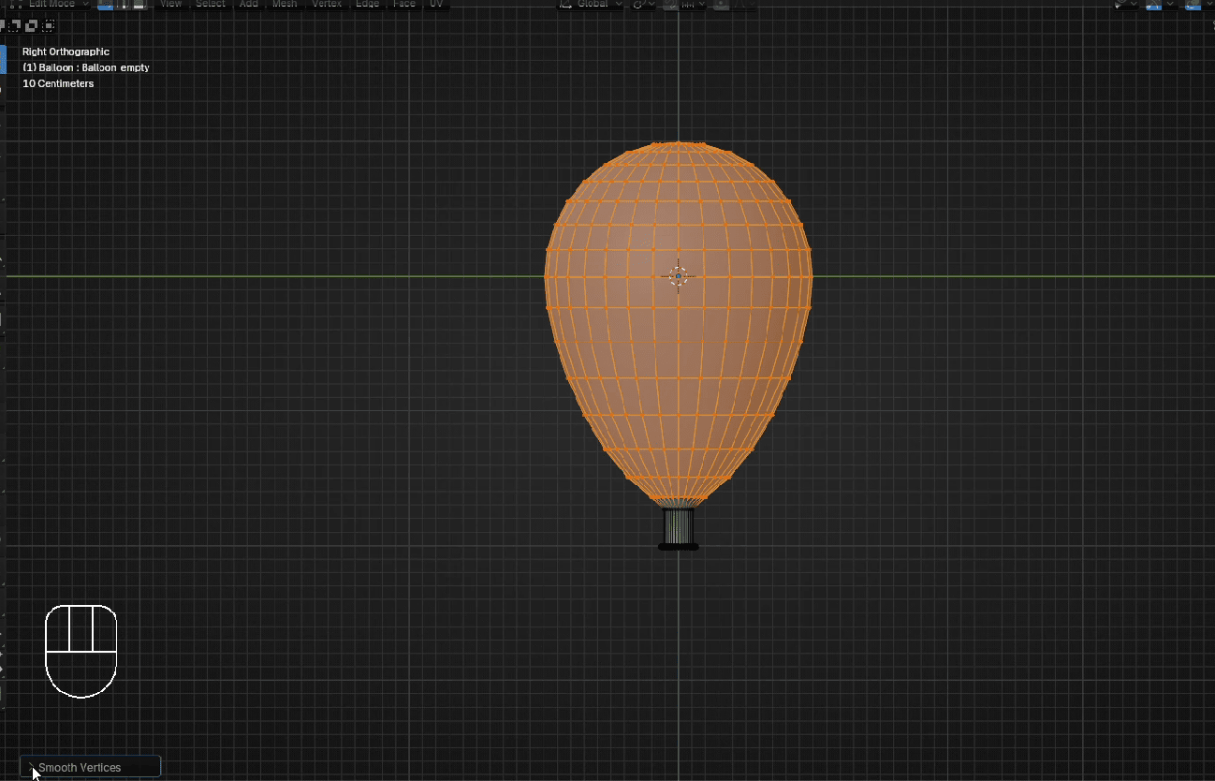The height and width of the screenshot is (781, 1215).
Task: Enable vertex select mode
Action: pyautogui.click(x=105, y=5)
